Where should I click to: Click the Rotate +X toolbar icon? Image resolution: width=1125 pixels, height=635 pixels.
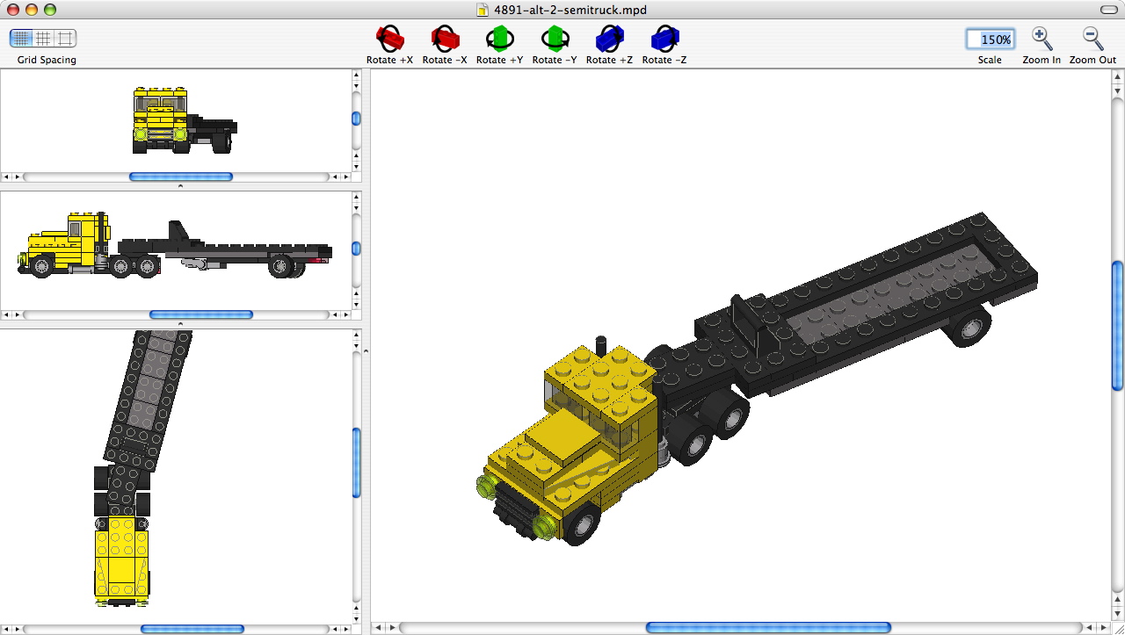[x=389, y=37]
